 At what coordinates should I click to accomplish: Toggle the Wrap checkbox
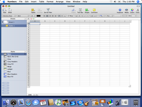click(x=68, y=16)
